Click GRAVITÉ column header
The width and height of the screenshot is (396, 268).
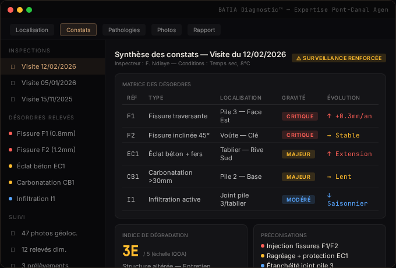[294, 98]
